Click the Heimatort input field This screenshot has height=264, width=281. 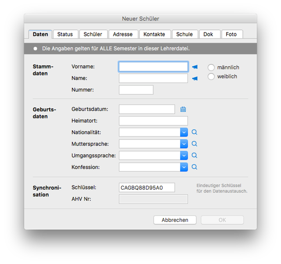153,121
